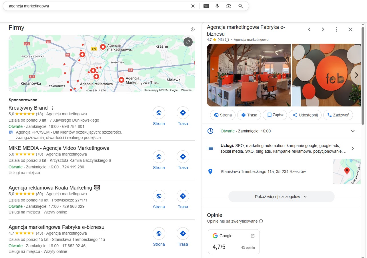Call business with Zadzwoń button
The width and height of the screenshot is (367, 258).
coord(338,115)
